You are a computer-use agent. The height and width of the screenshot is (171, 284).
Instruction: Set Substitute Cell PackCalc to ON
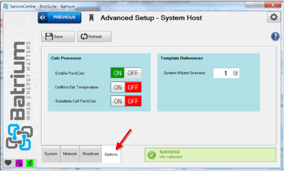coord(118,101)
